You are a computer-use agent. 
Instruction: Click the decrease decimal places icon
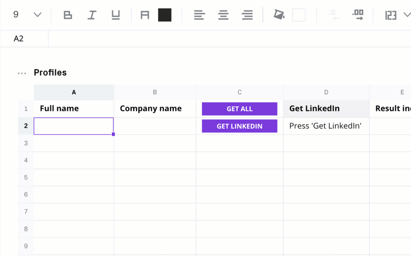tap(333, 15)
